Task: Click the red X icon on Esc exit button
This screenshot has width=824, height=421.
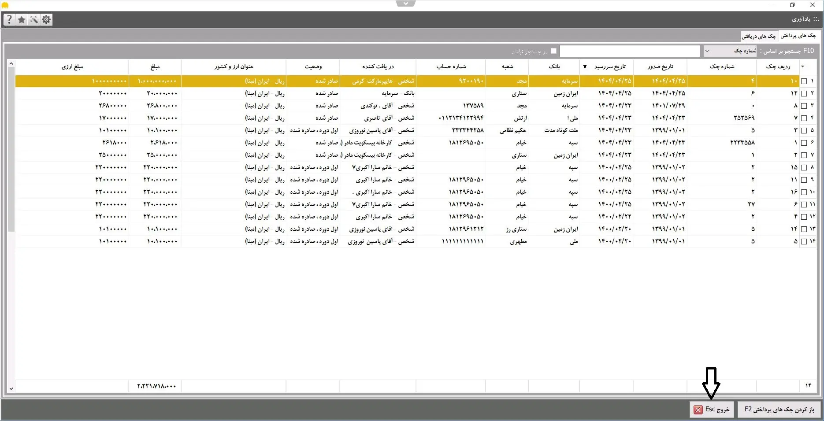Action: pyautogui.click(x=698, y=410)
